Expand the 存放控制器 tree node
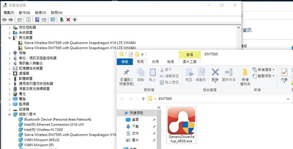This screenshot has height=149, width=293. pos(9,28)
